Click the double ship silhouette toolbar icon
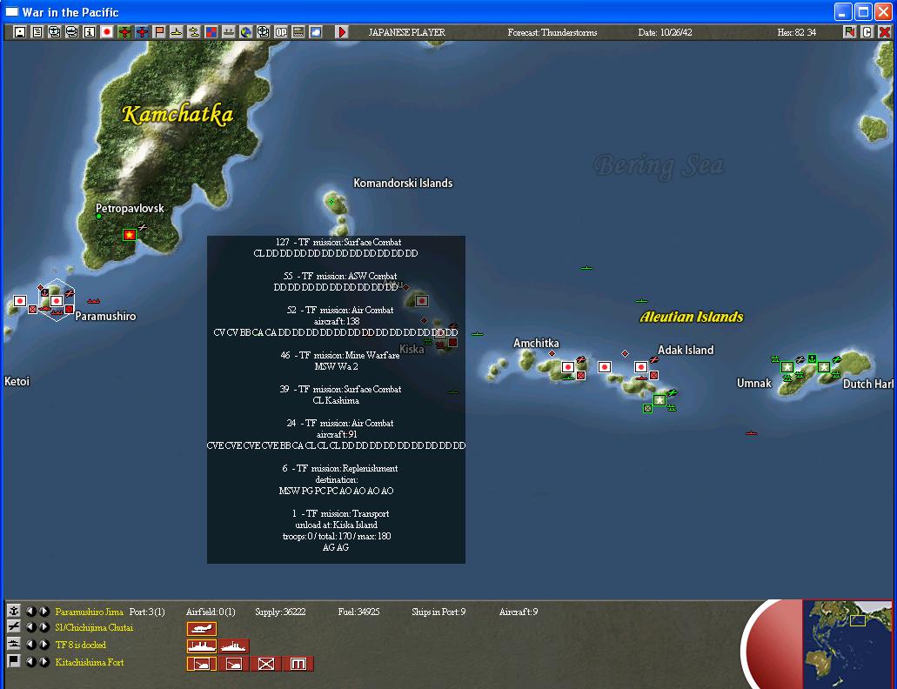Viewport: 897px width, 689px height. pyautogui.click(x=194, y=32)
